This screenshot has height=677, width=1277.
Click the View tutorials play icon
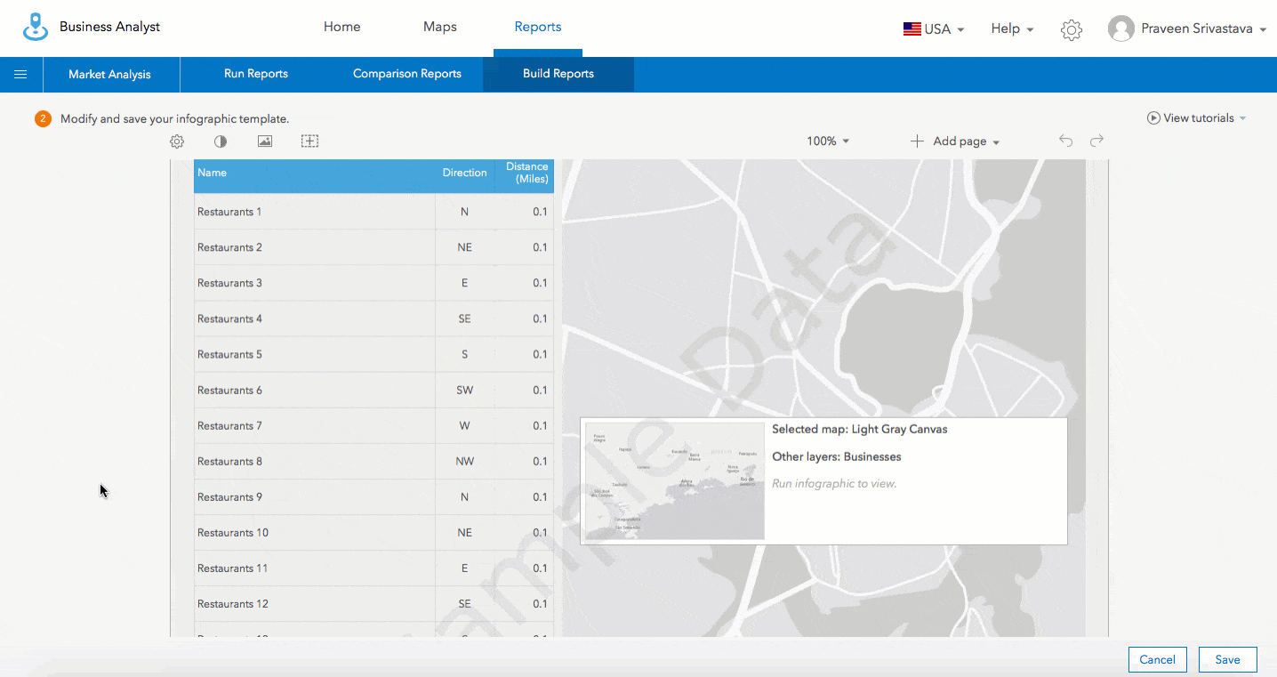(x=1153, y=118)
